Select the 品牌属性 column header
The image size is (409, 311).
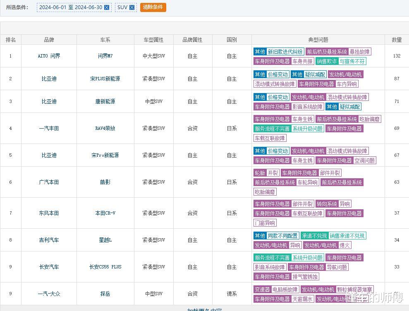(x=192, y=40)
